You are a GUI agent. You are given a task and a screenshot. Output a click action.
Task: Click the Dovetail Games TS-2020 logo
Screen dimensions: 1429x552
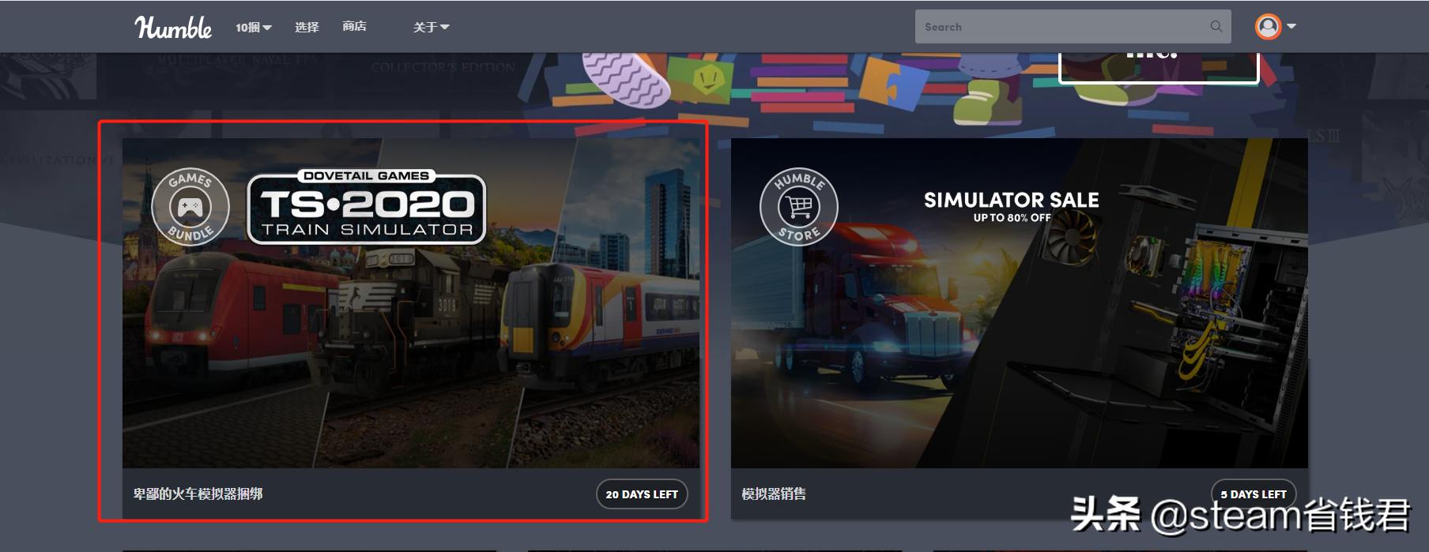(x=367, y=206)
